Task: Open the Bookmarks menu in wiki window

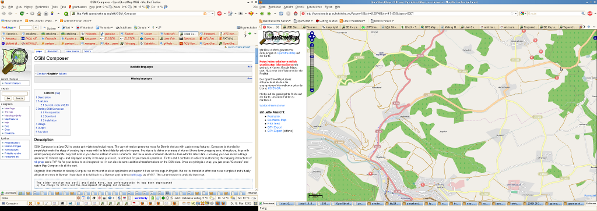Action: click(42, 7)
